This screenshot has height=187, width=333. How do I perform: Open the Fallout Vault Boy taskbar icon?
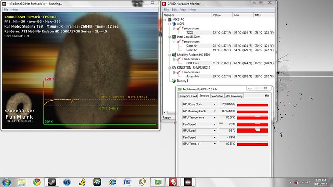tap(143, 182)
